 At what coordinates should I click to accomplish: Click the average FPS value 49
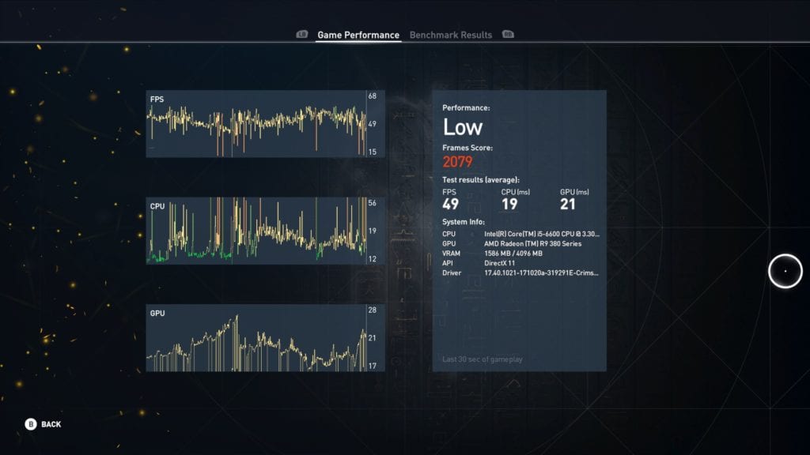click(452, 205)
